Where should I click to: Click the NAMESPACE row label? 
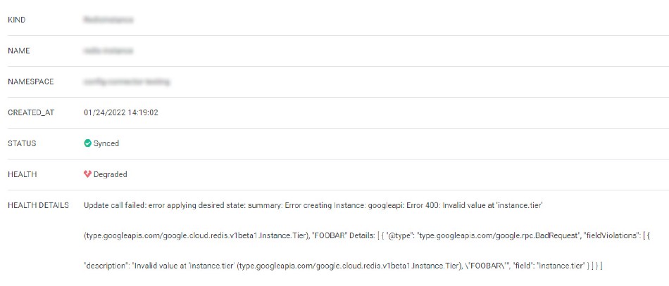pos(31,82)
